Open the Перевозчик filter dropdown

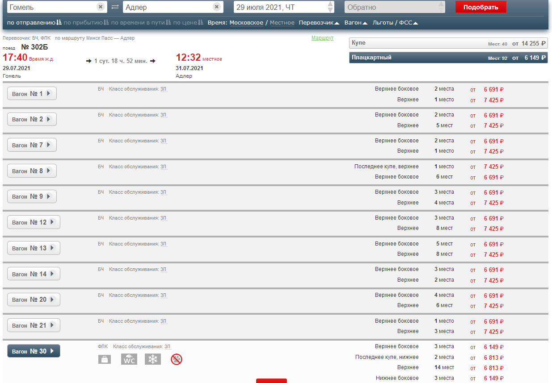(319, 23)
